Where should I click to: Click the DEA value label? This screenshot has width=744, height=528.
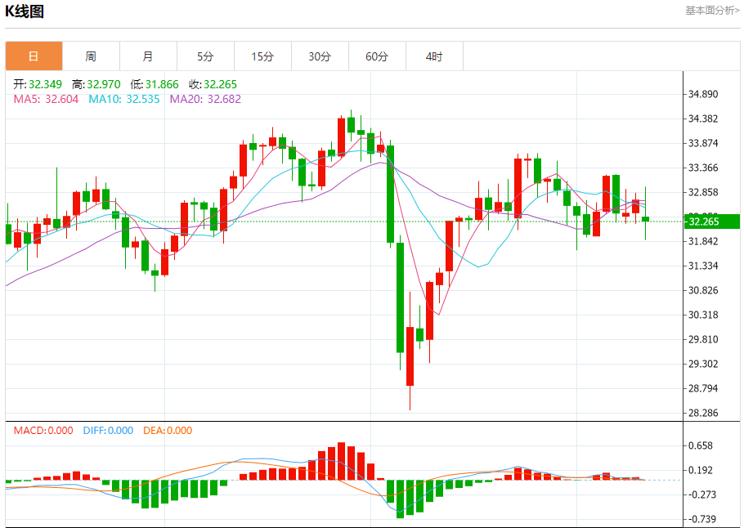[168, 431]
